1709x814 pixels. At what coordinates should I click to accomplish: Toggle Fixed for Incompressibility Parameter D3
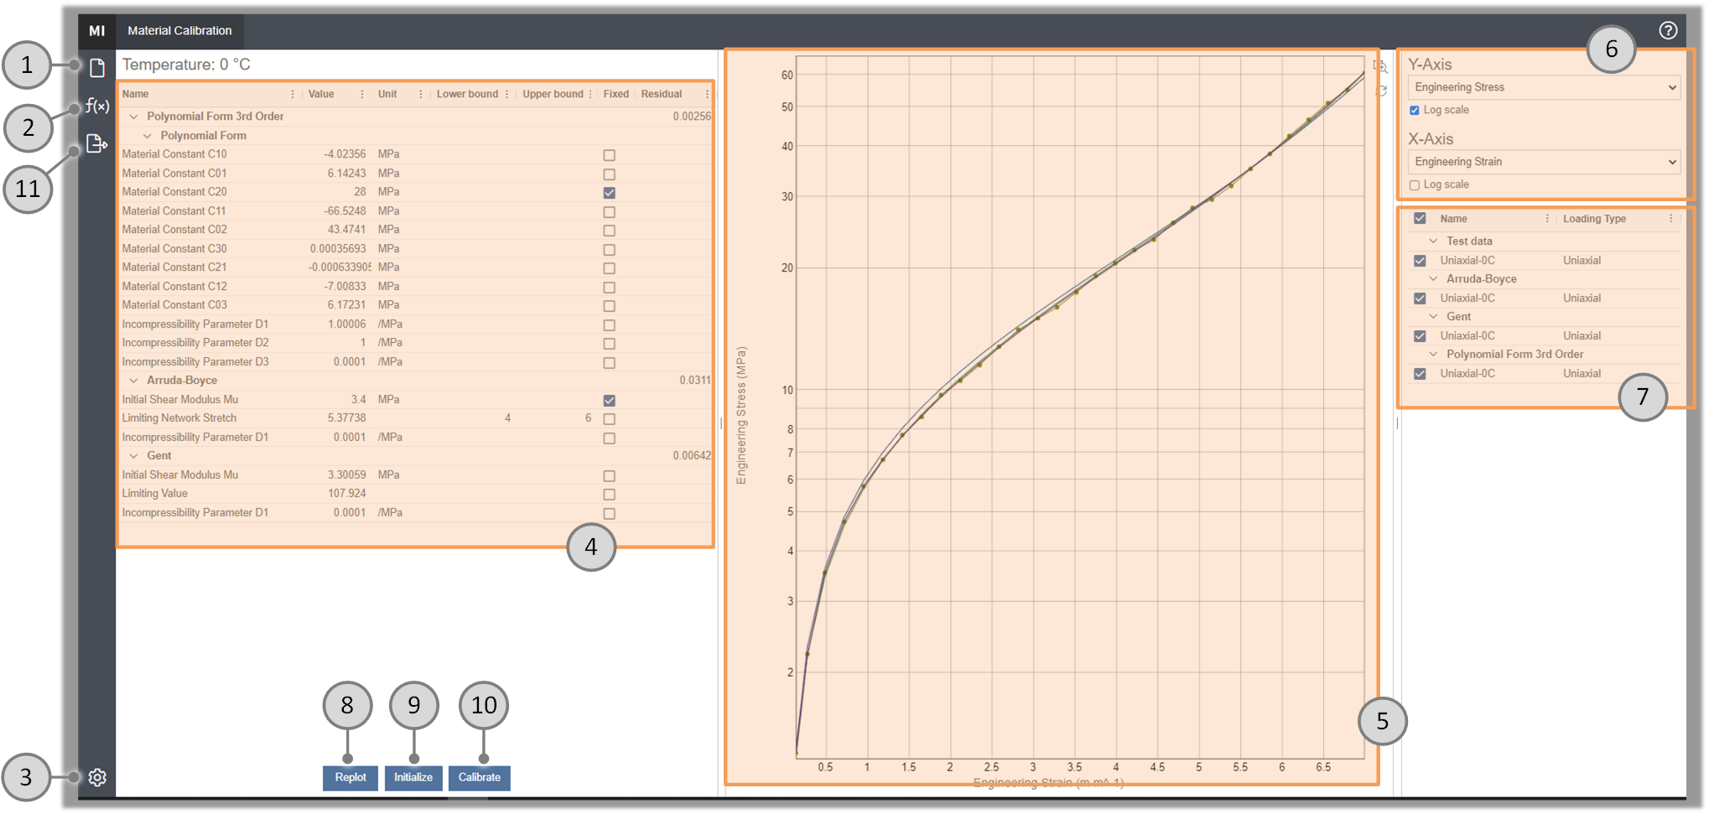pyautogui.click(x=610, y=363)
